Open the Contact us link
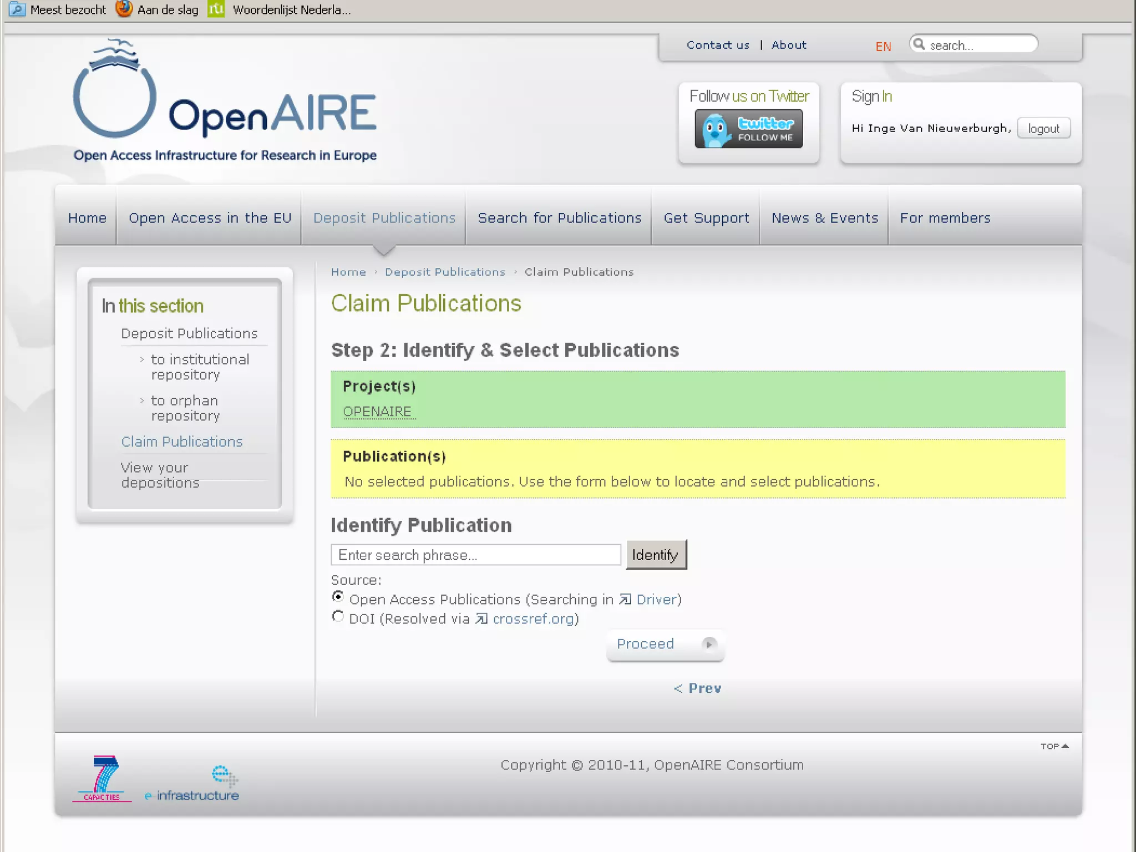This screenshot has height=852, width=1136. coord(718,45)
